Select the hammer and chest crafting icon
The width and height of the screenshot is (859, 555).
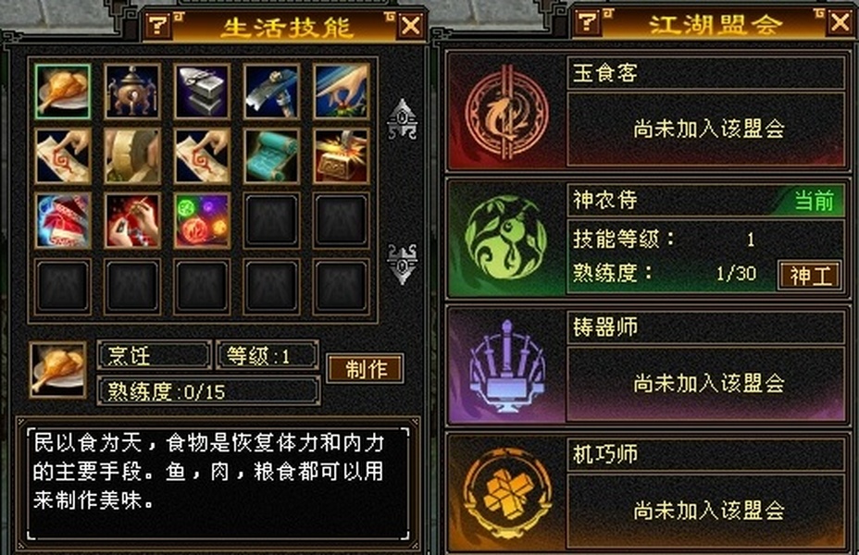click(342, 156)
